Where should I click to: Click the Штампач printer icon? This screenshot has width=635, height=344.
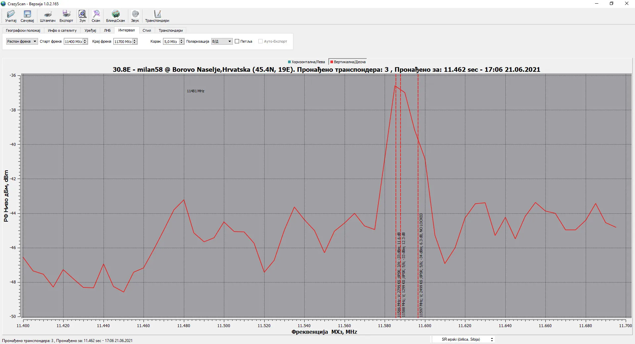48,14
